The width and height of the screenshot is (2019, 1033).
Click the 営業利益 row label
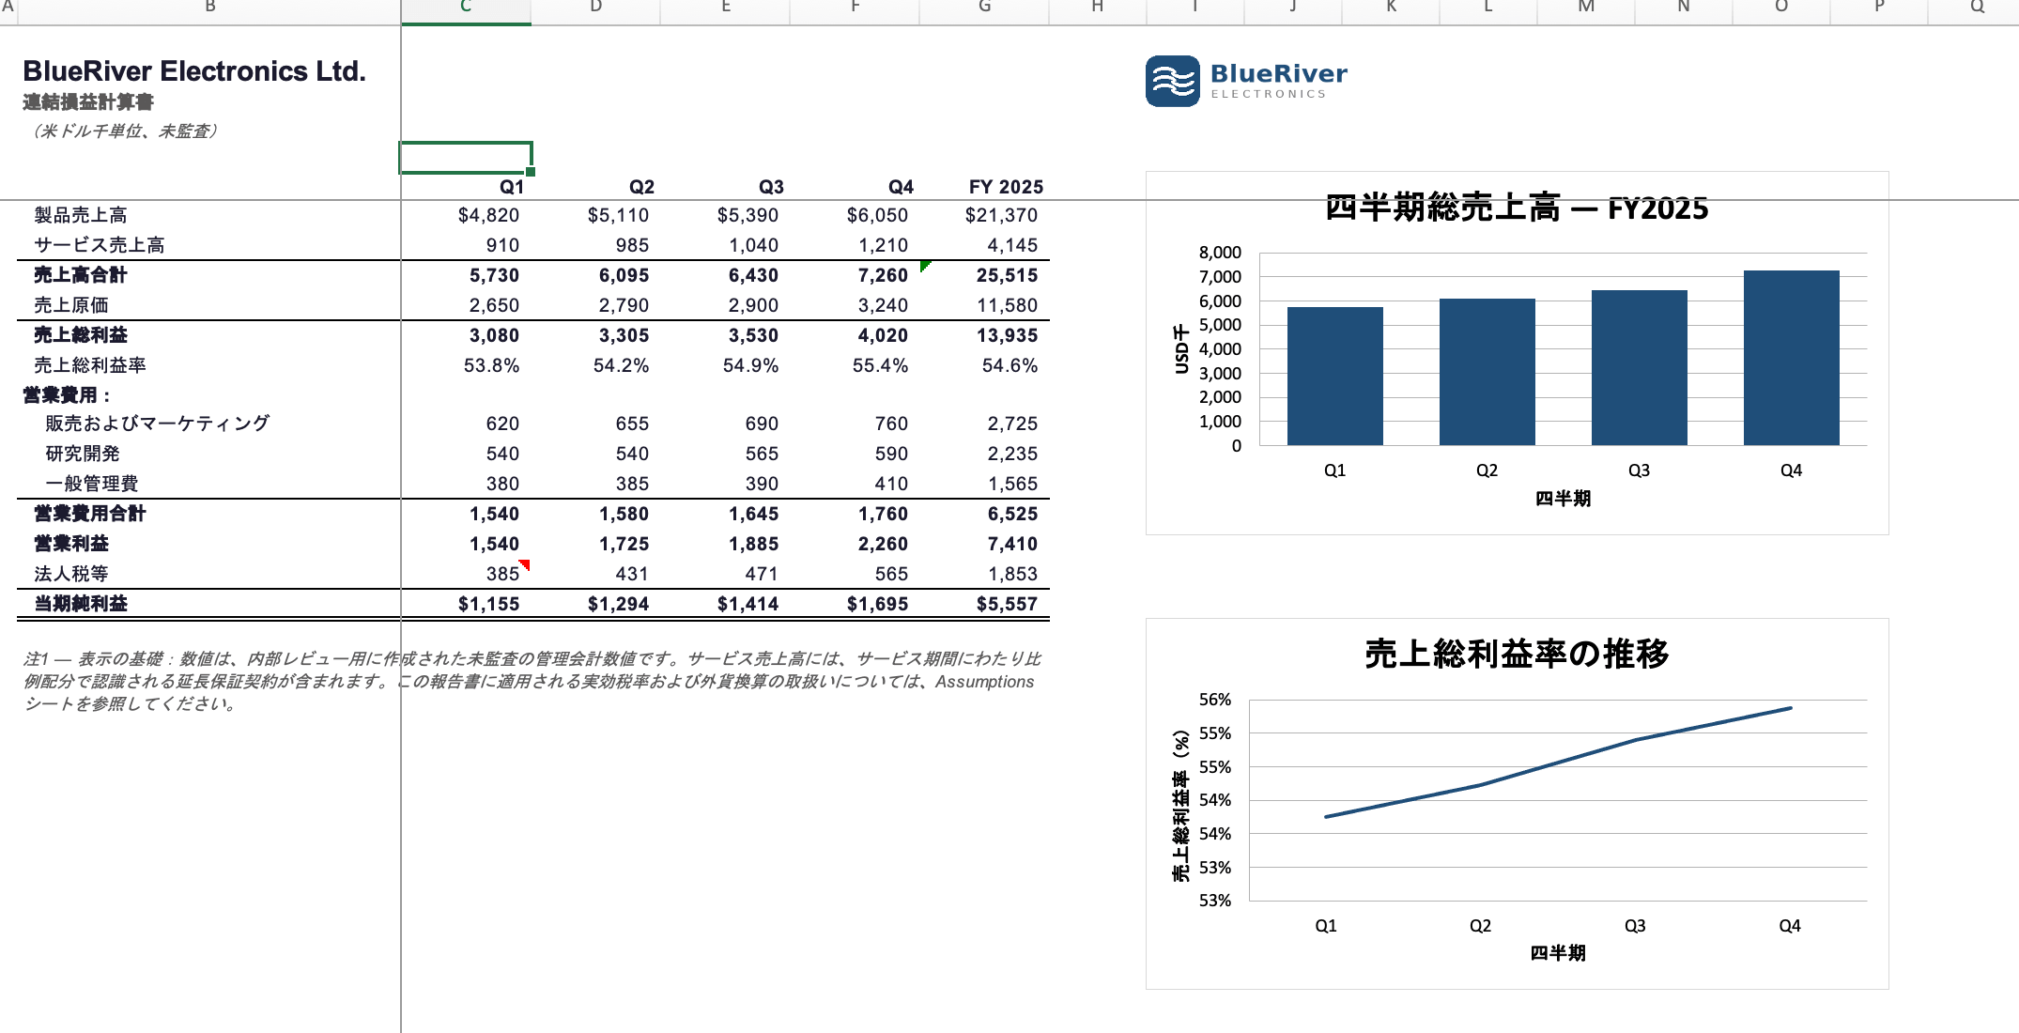coord(71,544)
